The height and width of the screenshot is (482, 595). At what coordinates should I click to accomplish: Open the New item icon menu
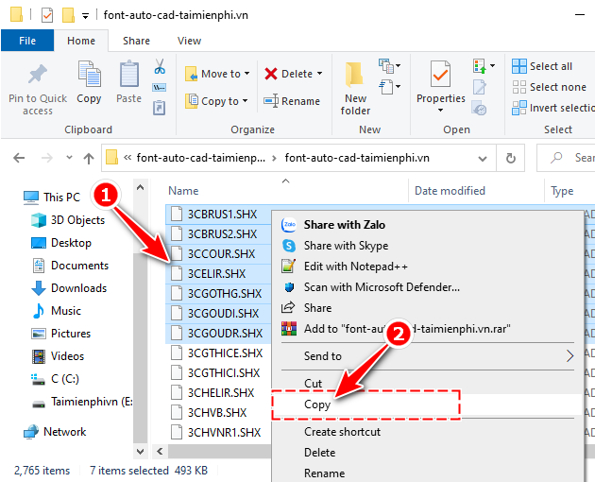pyautogui.click(x=389, y=66)
